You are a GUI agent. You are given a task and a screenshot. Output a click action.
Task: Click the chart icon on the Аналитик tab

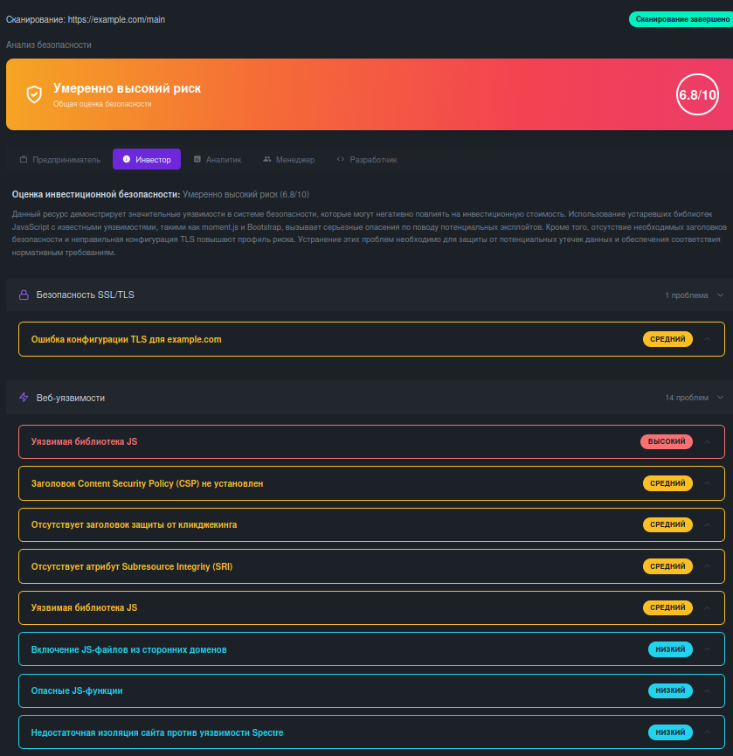click(x=197, y=159)
